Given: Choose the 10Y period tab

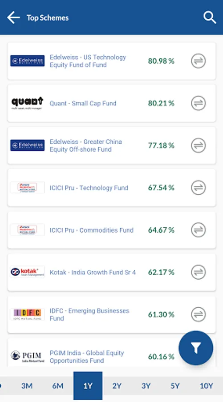Looking at the screenshot, I should click(x=206, y=386).
